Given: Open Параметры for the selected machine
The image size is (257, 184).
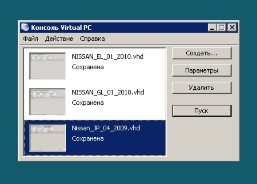Looking at the screenshot, I should tap(202, 70).
